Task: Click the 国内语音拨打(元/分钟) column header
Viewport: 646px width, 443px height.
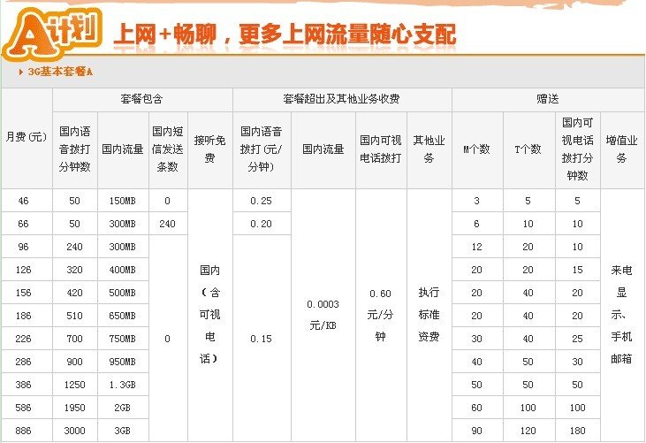Action: [x=262, y=149]
